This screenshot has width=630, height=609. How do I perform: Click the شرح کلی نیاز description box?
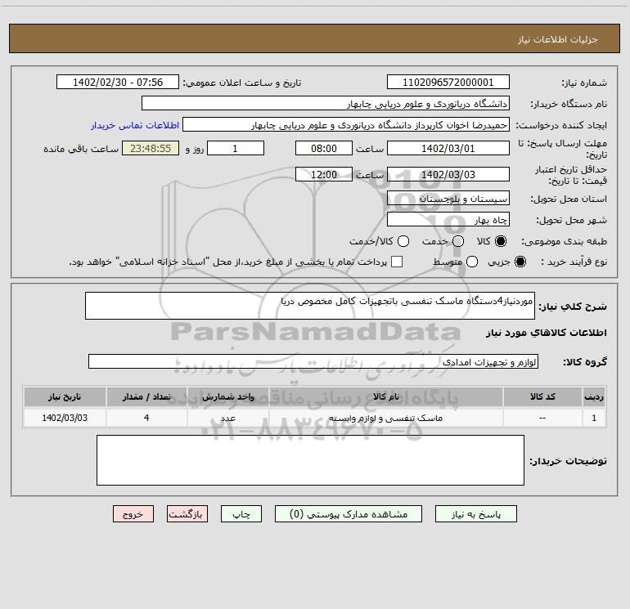click(310, 306)
